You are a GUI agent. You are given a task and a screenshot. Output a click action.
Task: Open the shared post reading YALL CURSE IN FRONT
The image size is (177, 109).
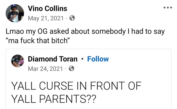(x=88, y=79)
